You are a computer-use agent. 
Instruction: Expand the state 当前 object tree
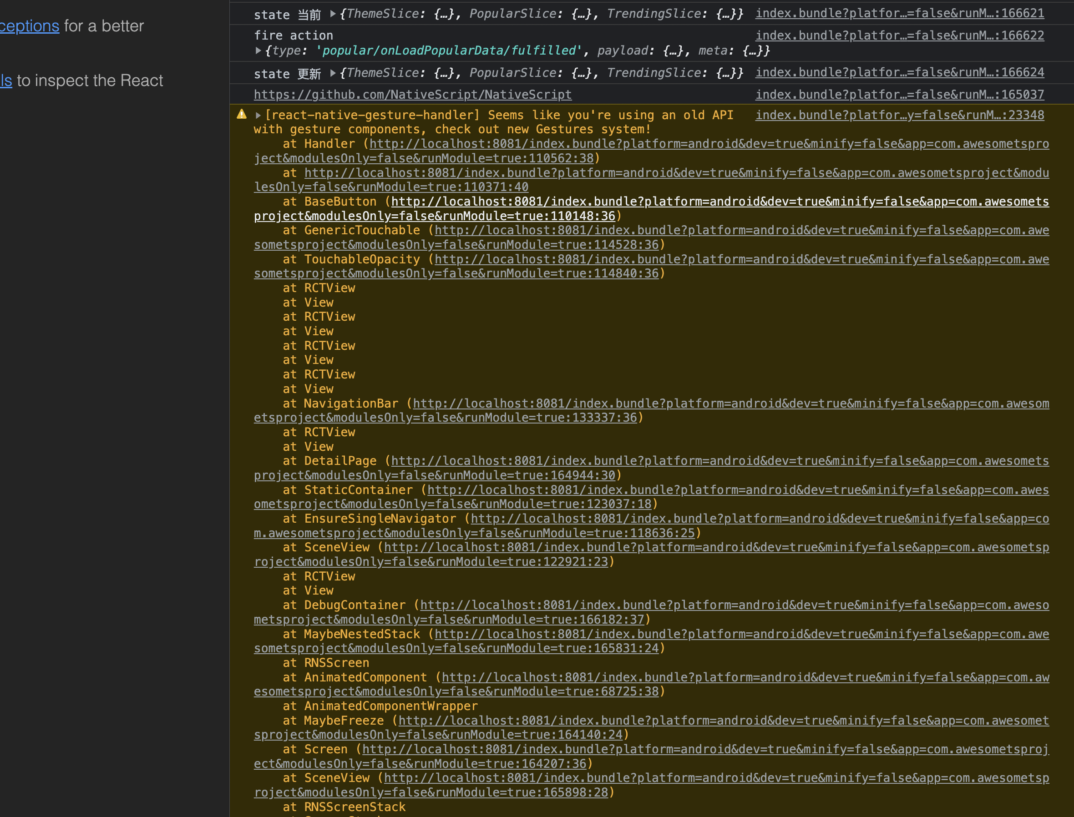click(333, 14)
